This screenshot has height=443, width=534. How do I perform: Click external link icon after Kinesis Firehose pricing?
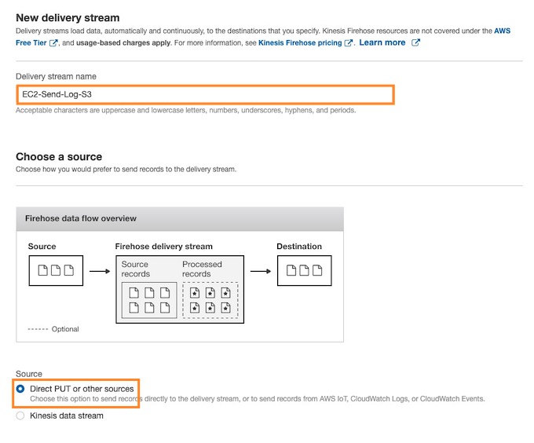pyautogui.click(x=348, y=43)
